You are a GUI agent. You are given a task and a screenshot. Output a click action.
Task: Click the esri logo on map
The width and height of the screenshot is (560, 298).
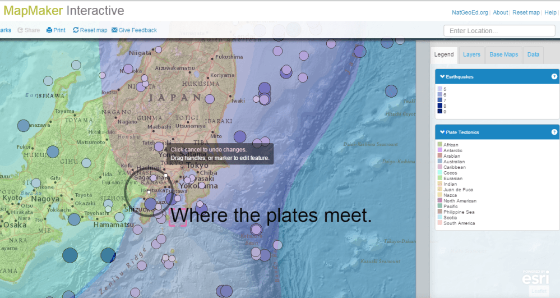point(535,277)
